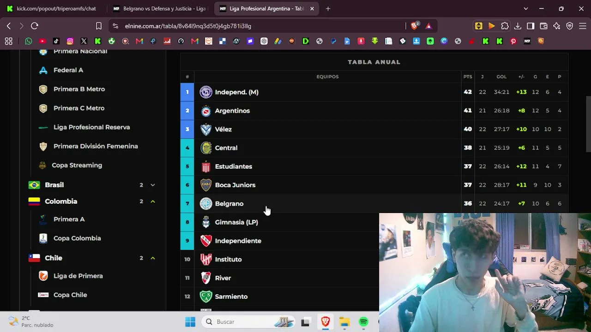Screen dimensions: 591x332
Task: Click Vélez in the annual table
Action: 223,129
